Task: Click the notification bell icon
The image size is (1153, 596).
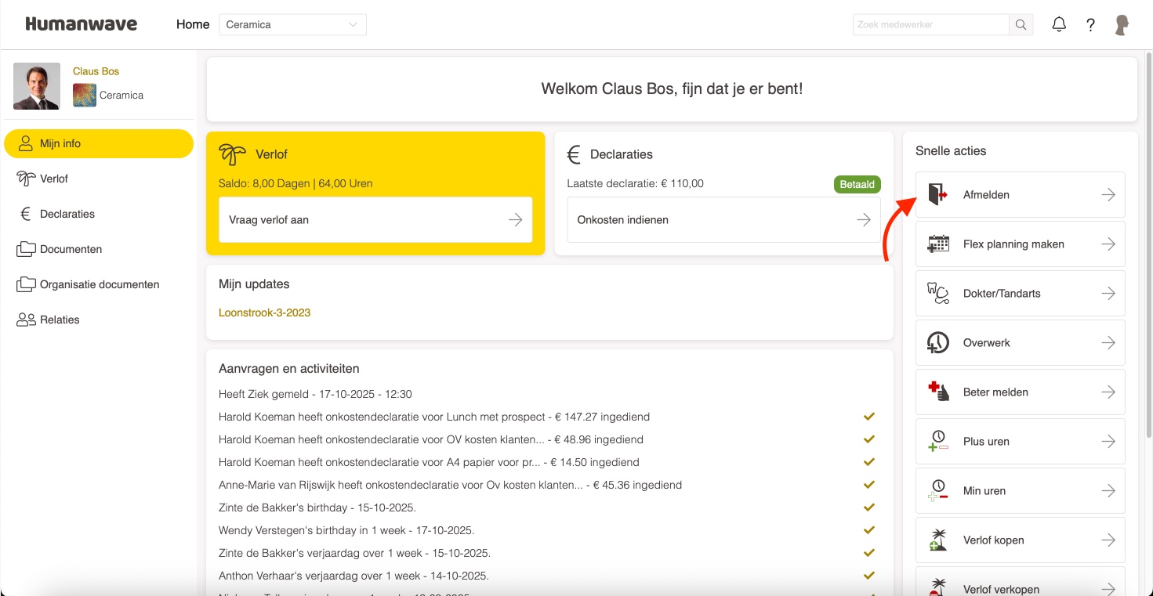Action: 1059,24
